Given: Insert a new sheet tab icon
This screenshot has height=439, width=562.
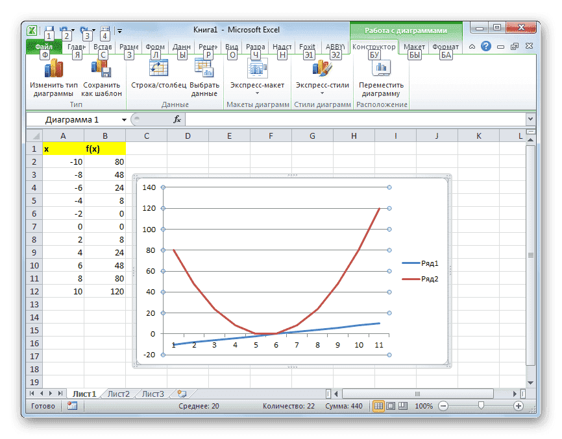Looking at the screenshot, I should [181, 394].
